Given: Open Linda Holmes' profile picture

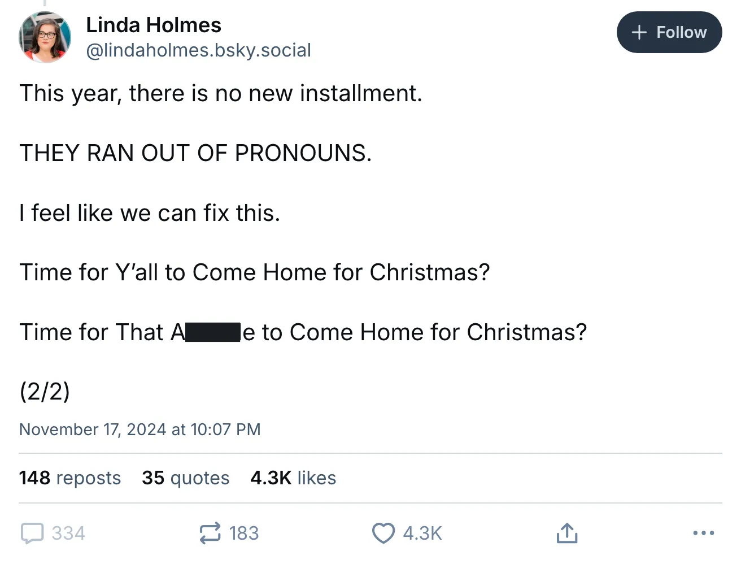Looking at the screenshot, I should pyautogui.click(x=45, y=37).
